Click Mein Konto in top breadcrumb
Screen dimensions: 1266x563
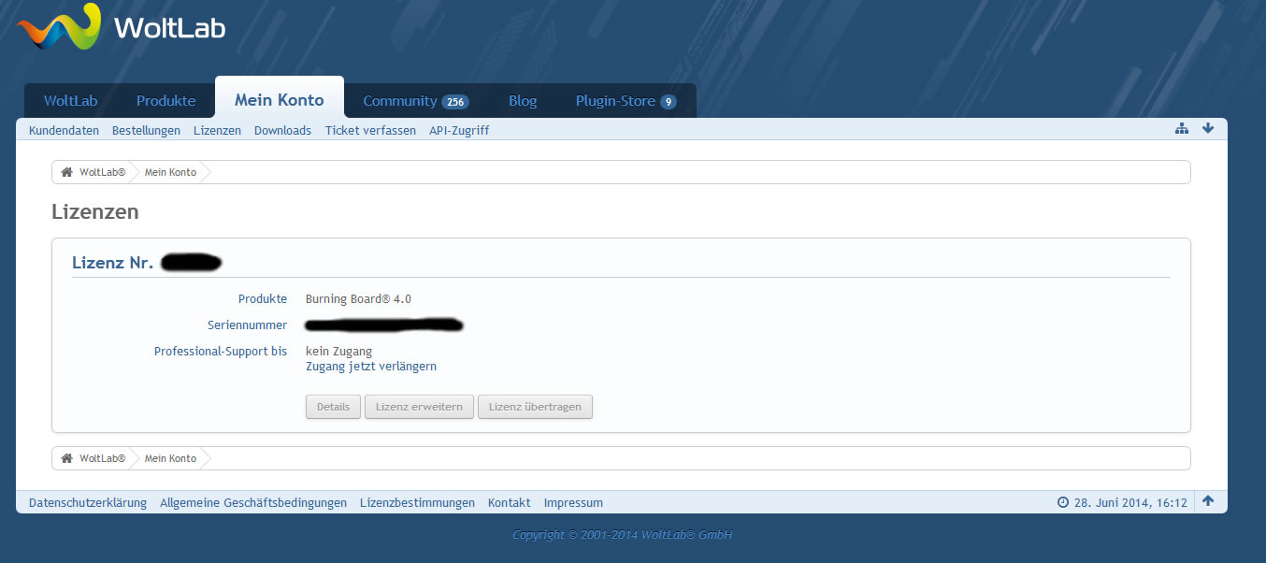(170, 172)
